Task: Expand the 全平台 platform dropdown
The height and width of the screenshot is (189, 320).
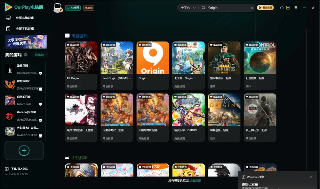Action: pyautogui.click(x=188, y=8)
